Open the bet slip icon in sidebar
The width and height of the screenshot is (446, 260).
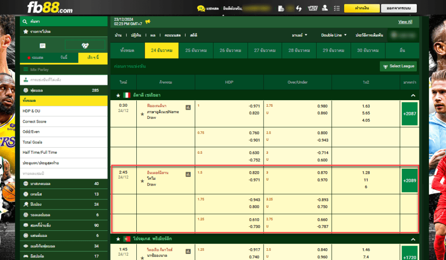42,46
